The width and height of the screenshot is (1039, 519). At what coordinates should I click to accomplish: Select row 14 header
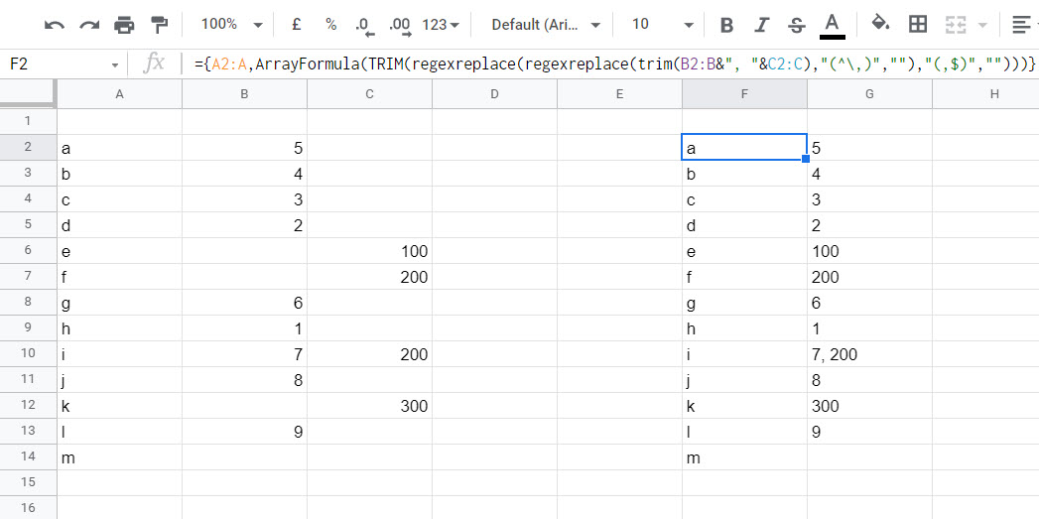(28, 456)
